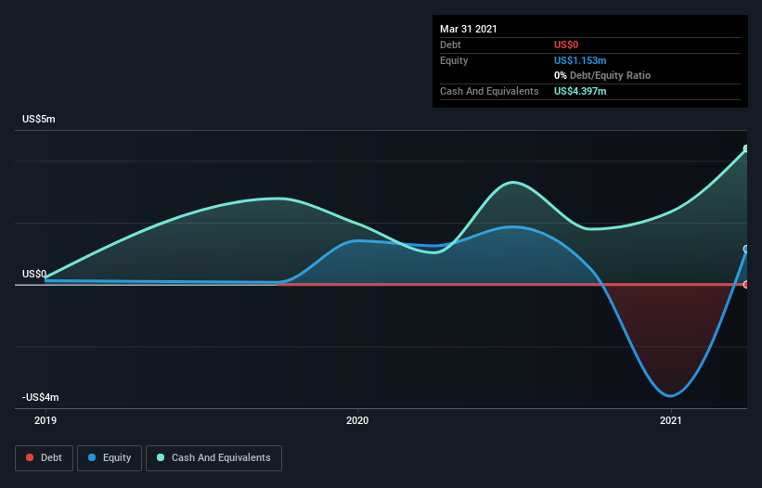Click the red Debt legend dot
The image size is (762, 488).
click(30, 457)
